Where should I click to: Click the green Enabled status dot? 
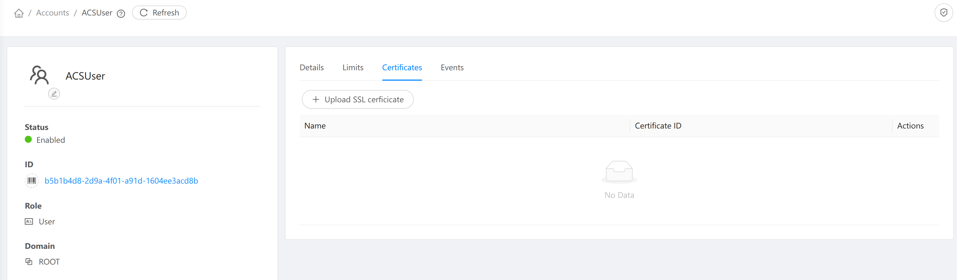coord(28,140)
